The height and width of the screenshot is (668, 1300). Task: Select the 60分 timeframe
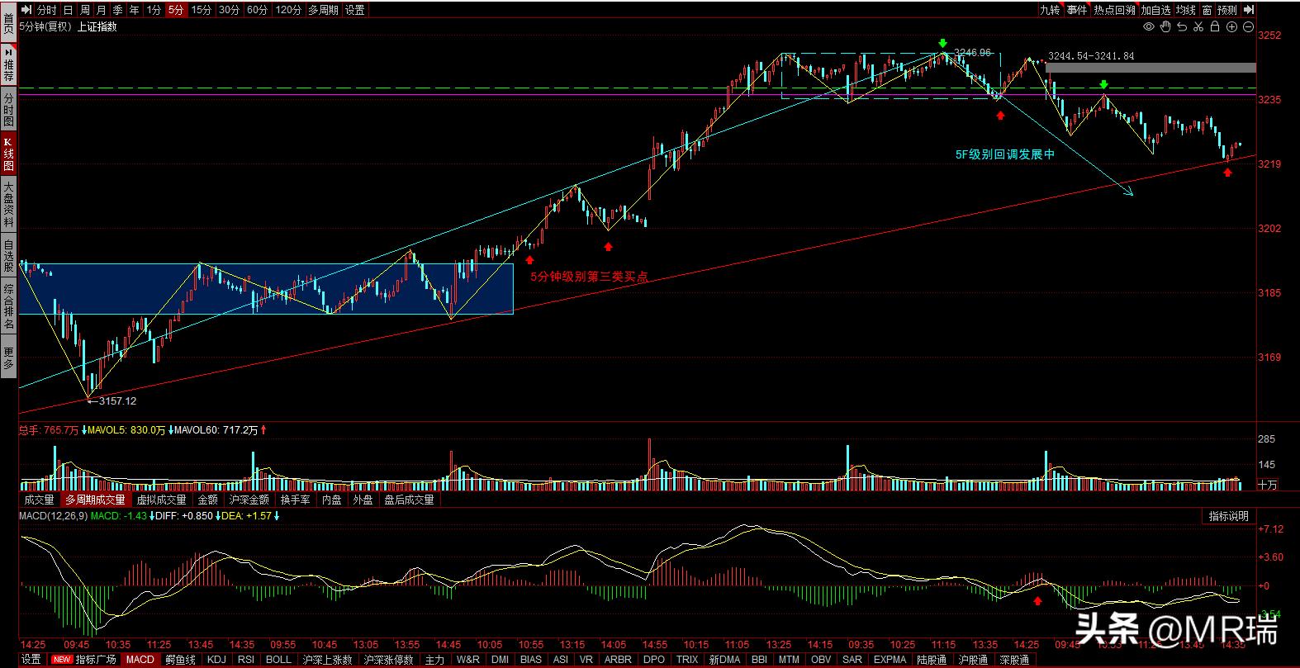[x=257, y=10]
